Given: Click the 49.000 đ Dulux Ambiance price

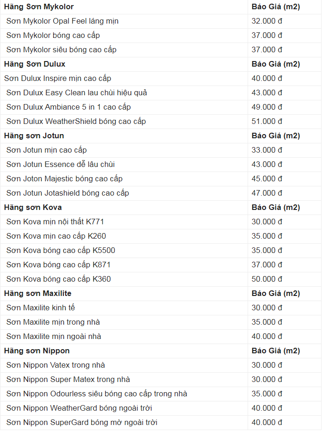Looking at the screenshot, I should tap(267, 107).
